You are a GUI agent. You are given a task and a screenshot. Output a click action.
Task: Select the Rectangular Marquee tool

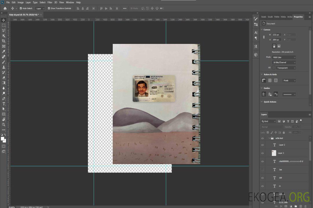tap(3, 25)
